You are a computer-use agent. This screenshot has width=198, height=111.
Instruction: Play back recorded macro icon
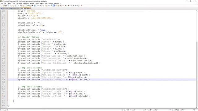(x=74, y=6)
